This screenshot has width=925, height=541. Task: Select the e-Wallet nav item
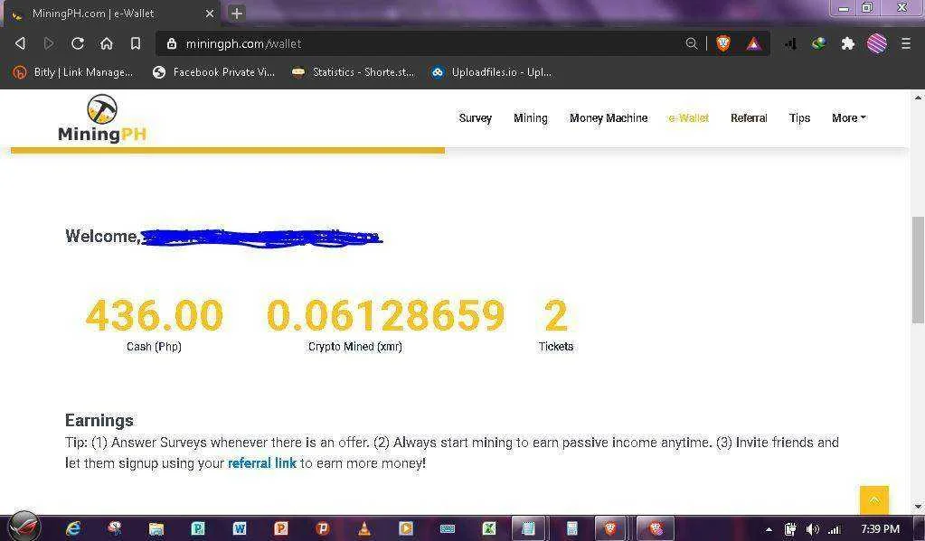pos(688,118)
